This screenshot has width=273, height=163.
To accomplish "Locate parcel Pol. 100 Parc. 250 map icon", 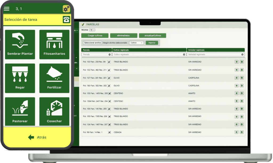I will [x=109, y=62].
